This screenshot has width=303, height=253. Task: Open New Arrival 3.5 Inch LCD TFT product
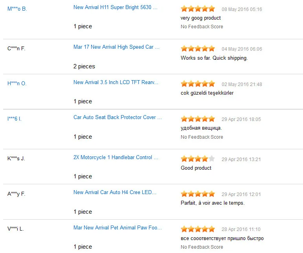pos(116,82)
